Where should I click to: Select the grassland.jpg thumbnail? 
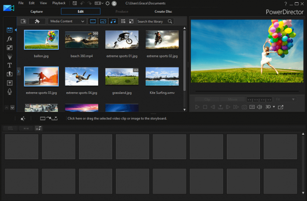[x=121, y=76]
